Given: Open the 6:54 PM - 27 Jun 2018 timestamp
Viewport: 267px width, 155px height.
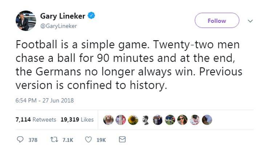Looking at the screenshot, I should (x=44, y=100).
